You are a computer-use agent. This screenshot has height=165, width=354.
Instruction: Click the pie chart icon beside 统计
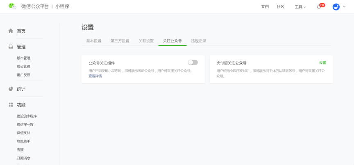(x=11, y=89)
